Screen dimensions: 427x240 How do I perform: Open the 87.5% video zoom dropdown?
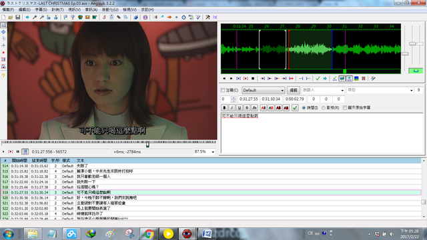click(x=204, y=151)
